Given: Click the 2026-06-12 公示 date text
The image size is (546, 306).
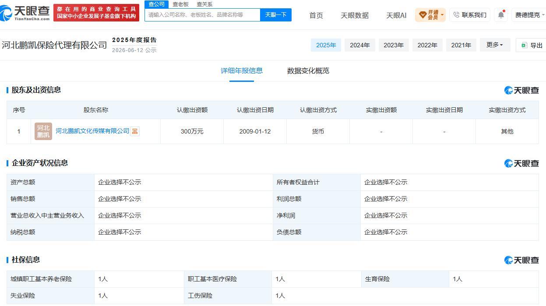Looking at the screenshot, I should point(134,50).
